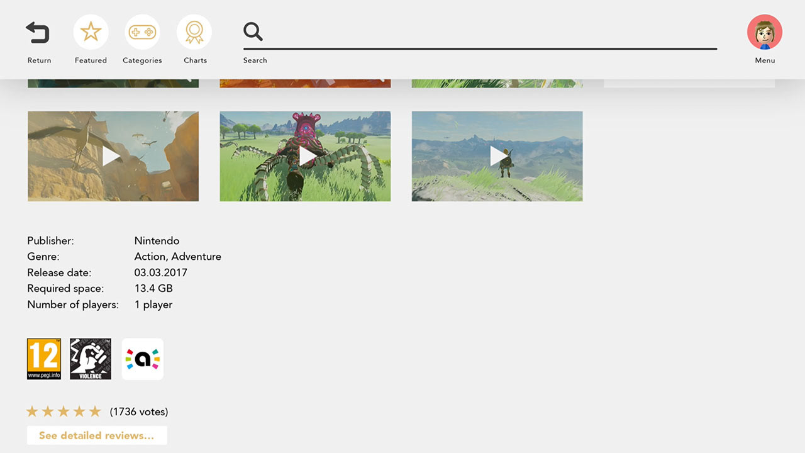Focus the search input line
This screenshot has width=805, height=453.
[480, 48]
